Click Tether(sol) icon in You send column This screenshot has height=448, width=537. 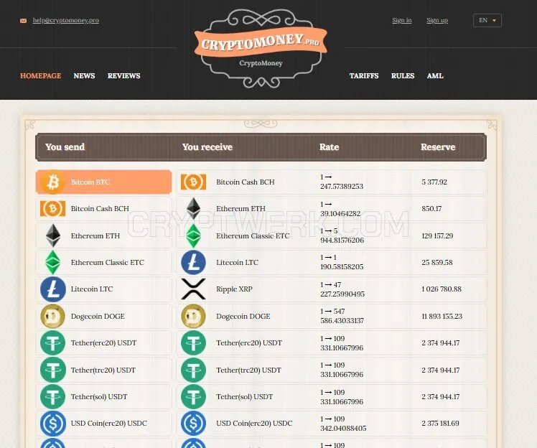click(52, 396)
